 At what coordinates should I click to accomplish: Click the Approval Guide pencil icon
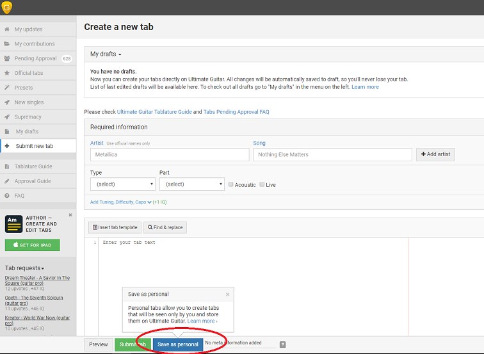pos(7,181)
